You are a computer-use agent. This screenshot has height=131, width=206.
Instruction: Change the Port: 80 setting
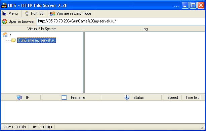(34, 13)
